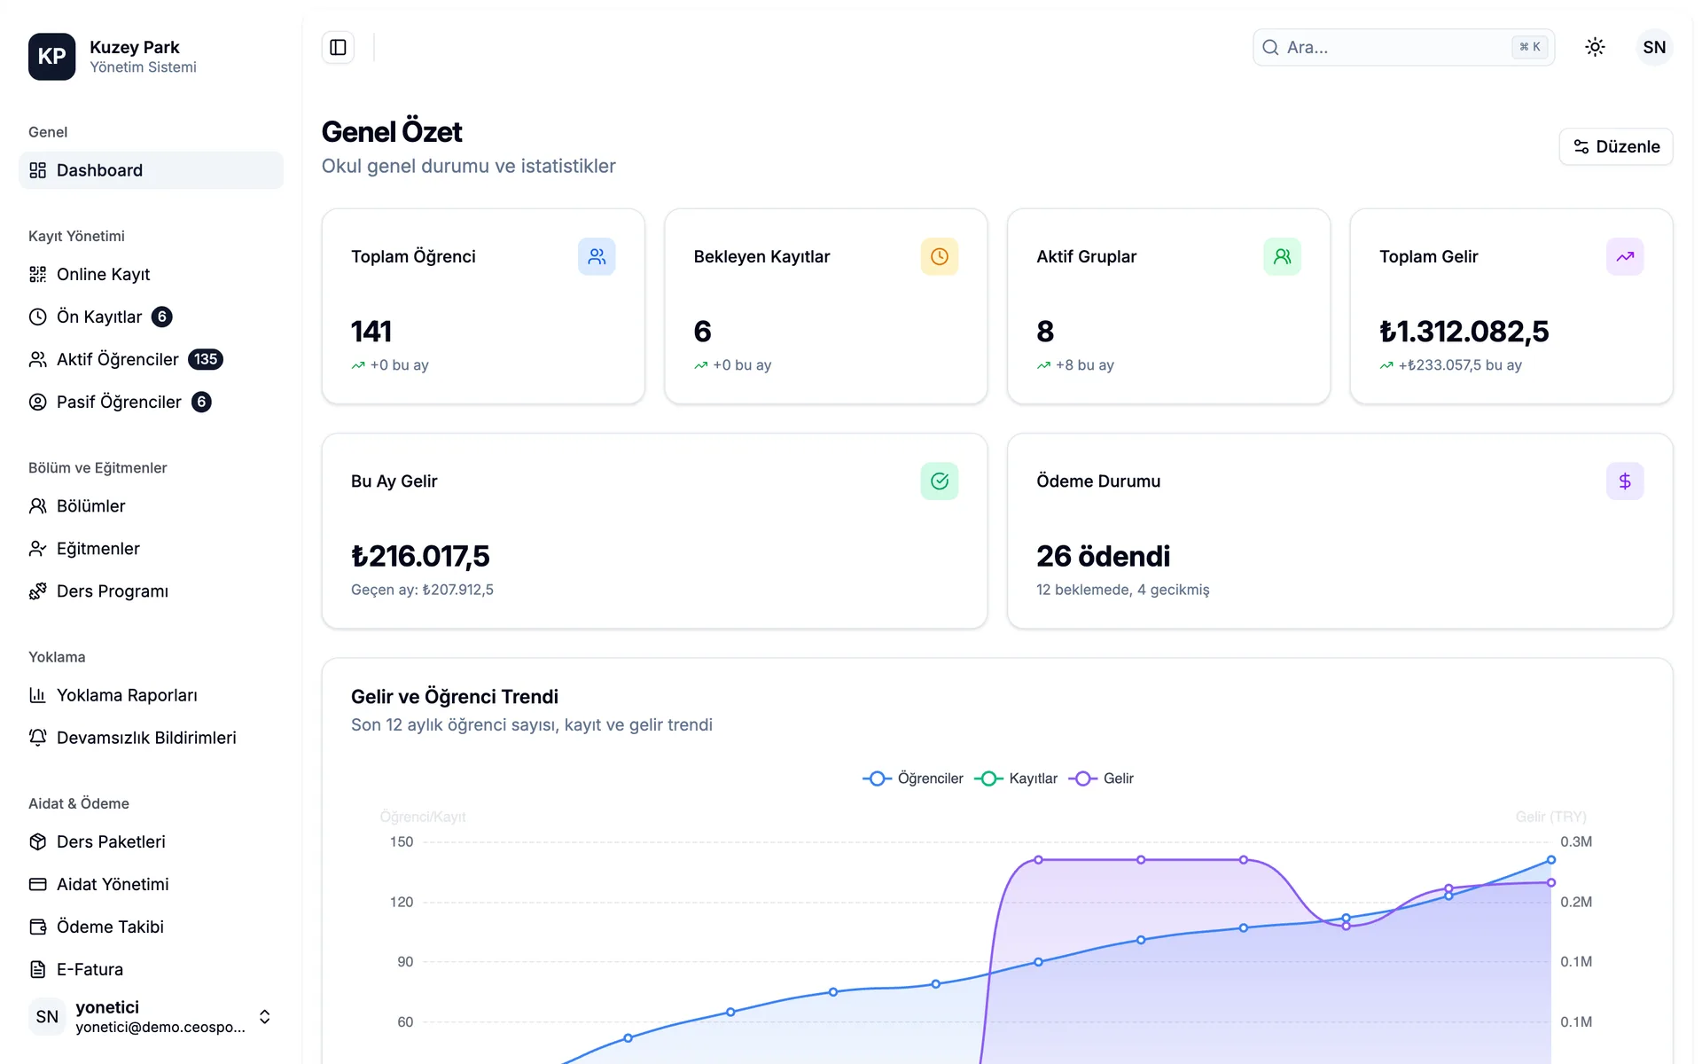Click the Toplam Öğrenci users icon
This screenshot has height=1064, width=1702.
[597, 256]
